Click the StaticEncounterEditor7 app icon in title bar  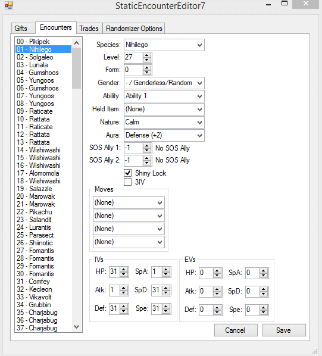(8, 5)
